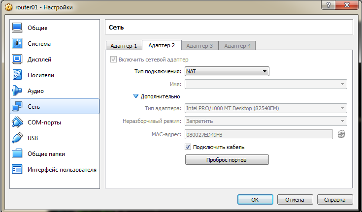
Task: Select the Адаптер 2 tab
Action: [x=162, y=45]
